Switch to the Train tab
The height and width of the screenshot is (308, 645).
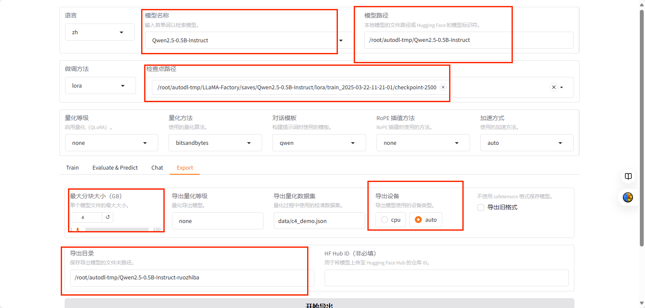point(72,168)
